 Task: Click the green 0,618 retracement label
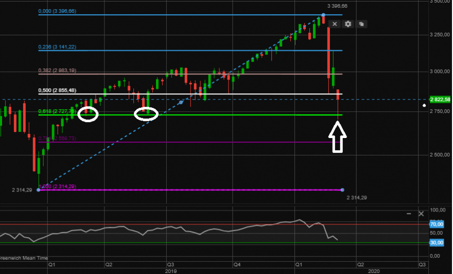click(x=57, y=111)
